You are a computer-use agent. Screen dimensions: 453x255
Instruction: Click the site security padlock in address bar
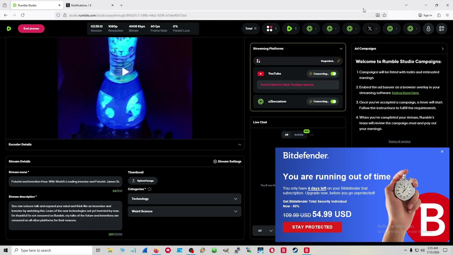[x=65, y=15]
